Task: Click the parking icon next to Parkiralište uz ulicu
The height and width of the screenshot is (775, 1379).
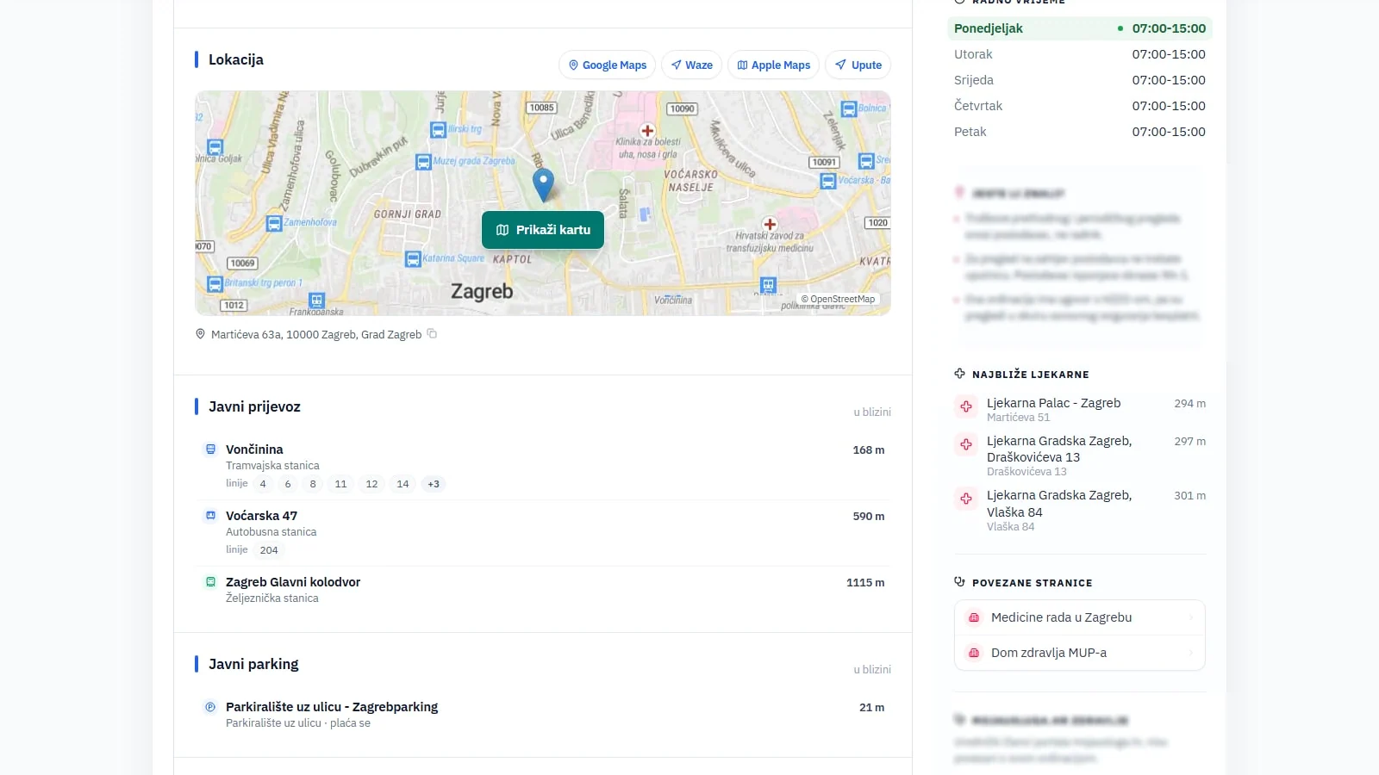Action: (x=210, y=707)
